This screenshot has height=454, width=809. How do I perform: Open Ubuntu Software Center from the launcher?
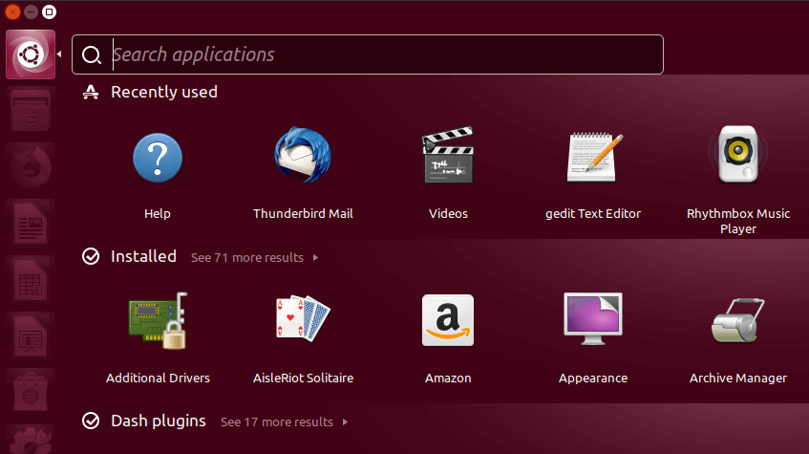pyautogui.click(x=31, y=392)
